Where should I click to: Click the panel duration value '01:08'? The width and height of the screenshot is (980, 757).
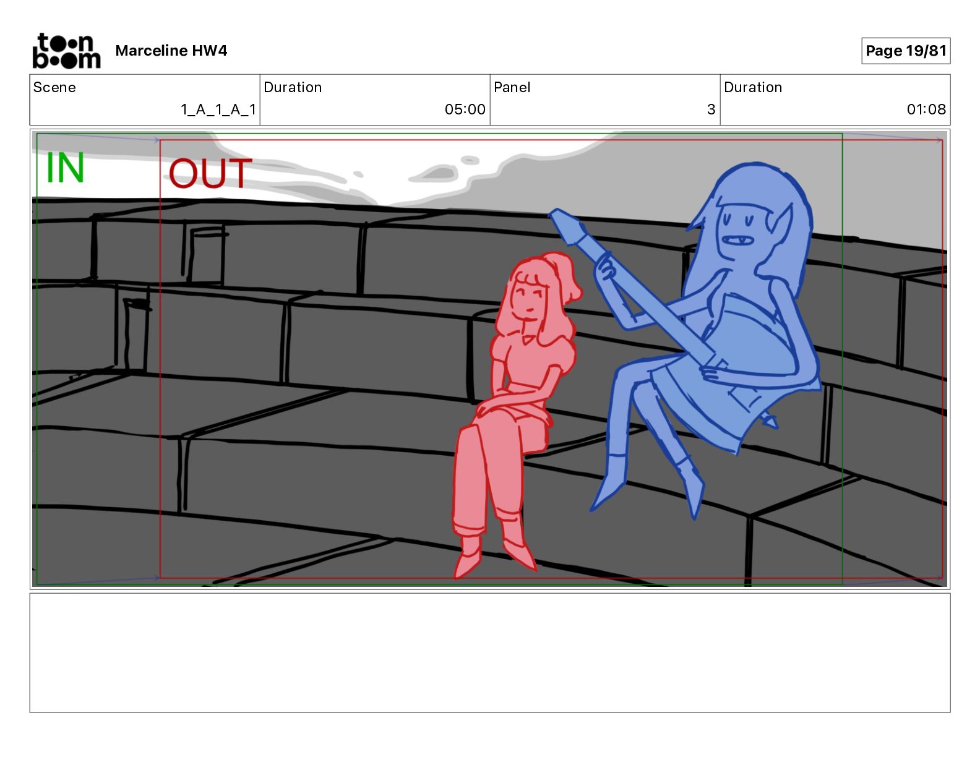(x=926, y=109)
